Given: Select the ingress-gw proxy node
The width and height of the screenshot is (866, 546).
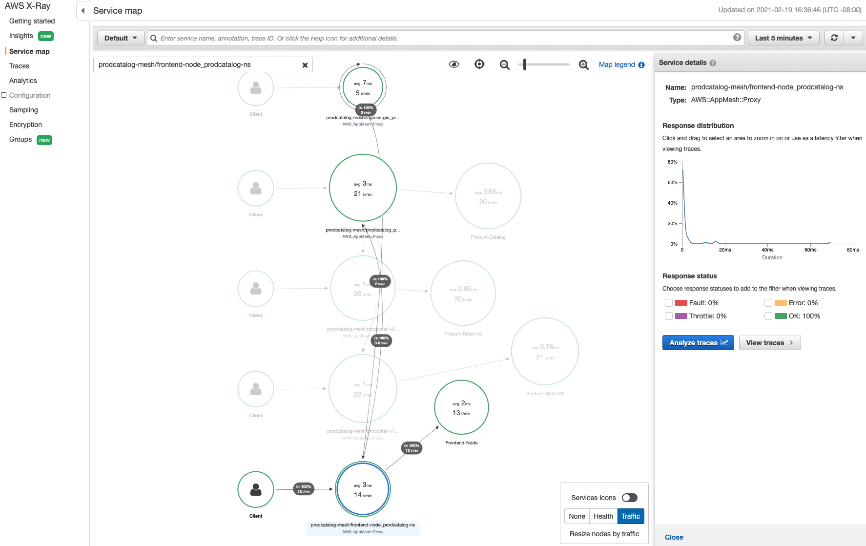Looking at the screenshot, I should [363, 87].
